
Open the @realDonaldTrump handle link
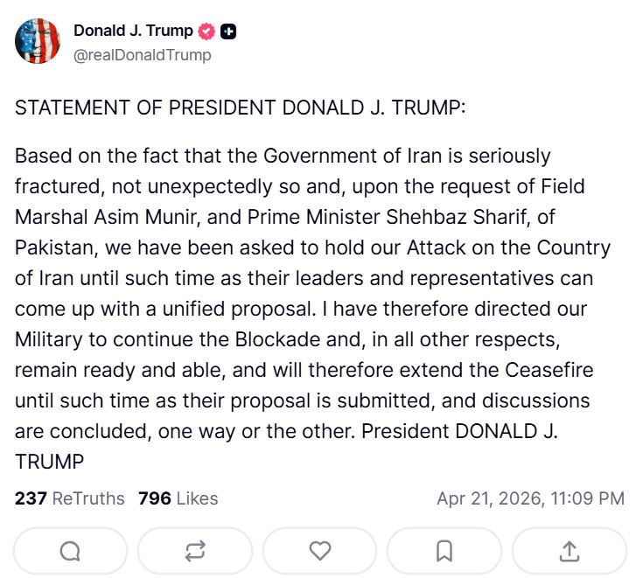pyautogui.click(x=143, y=54)
